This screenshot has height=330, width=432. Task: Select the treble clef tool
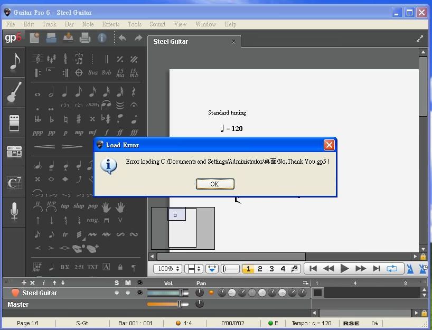pos(37,59)
